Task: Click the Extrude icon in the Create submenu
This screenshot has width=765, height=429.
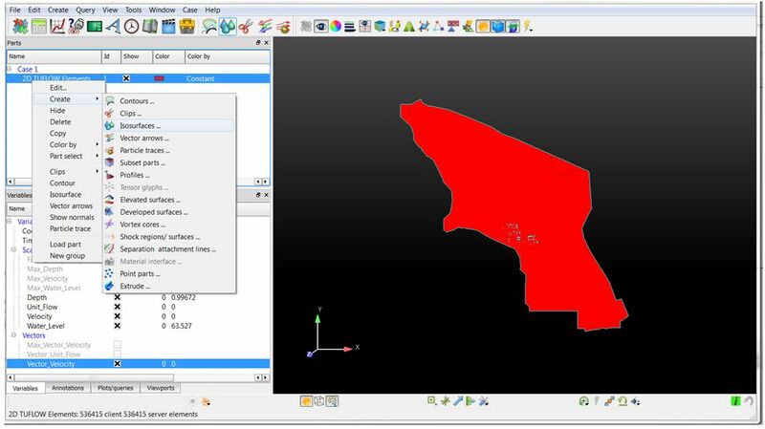Action: pyautogui.click(x=111, y=286)
